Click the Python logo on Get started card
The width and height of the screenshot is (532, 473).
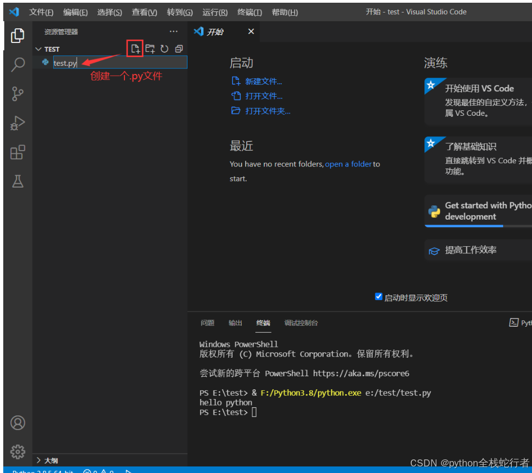pyautogui.click(x=434, y=211)
